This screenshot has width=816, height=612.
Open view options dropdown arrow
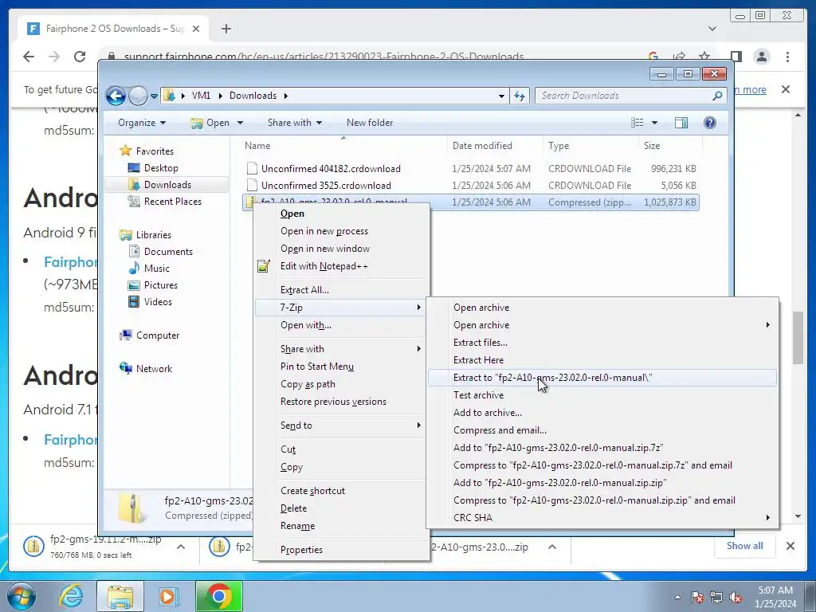pos(655,123)
